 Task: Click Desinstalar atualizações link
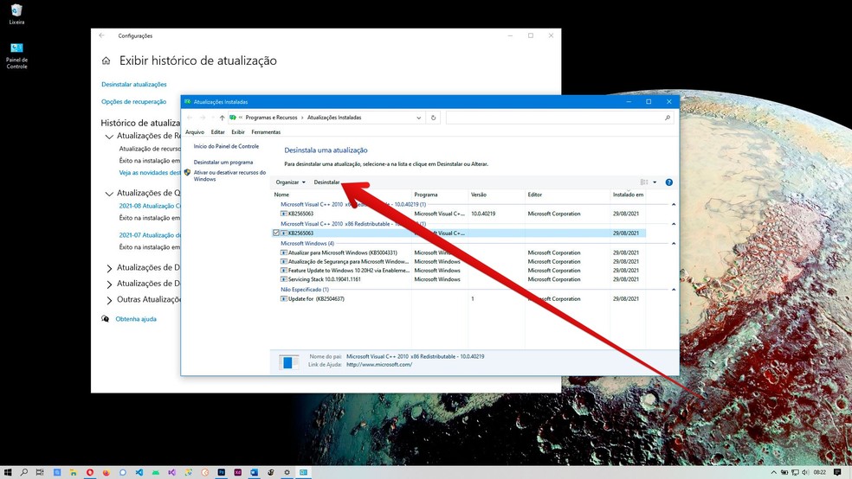pos(134,85)
